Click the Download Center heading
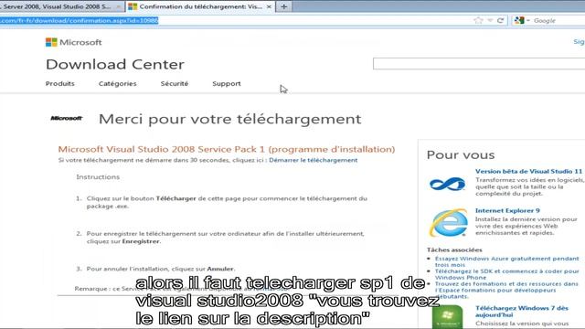This screenshot has height=329, width=585. pos(115,64)
